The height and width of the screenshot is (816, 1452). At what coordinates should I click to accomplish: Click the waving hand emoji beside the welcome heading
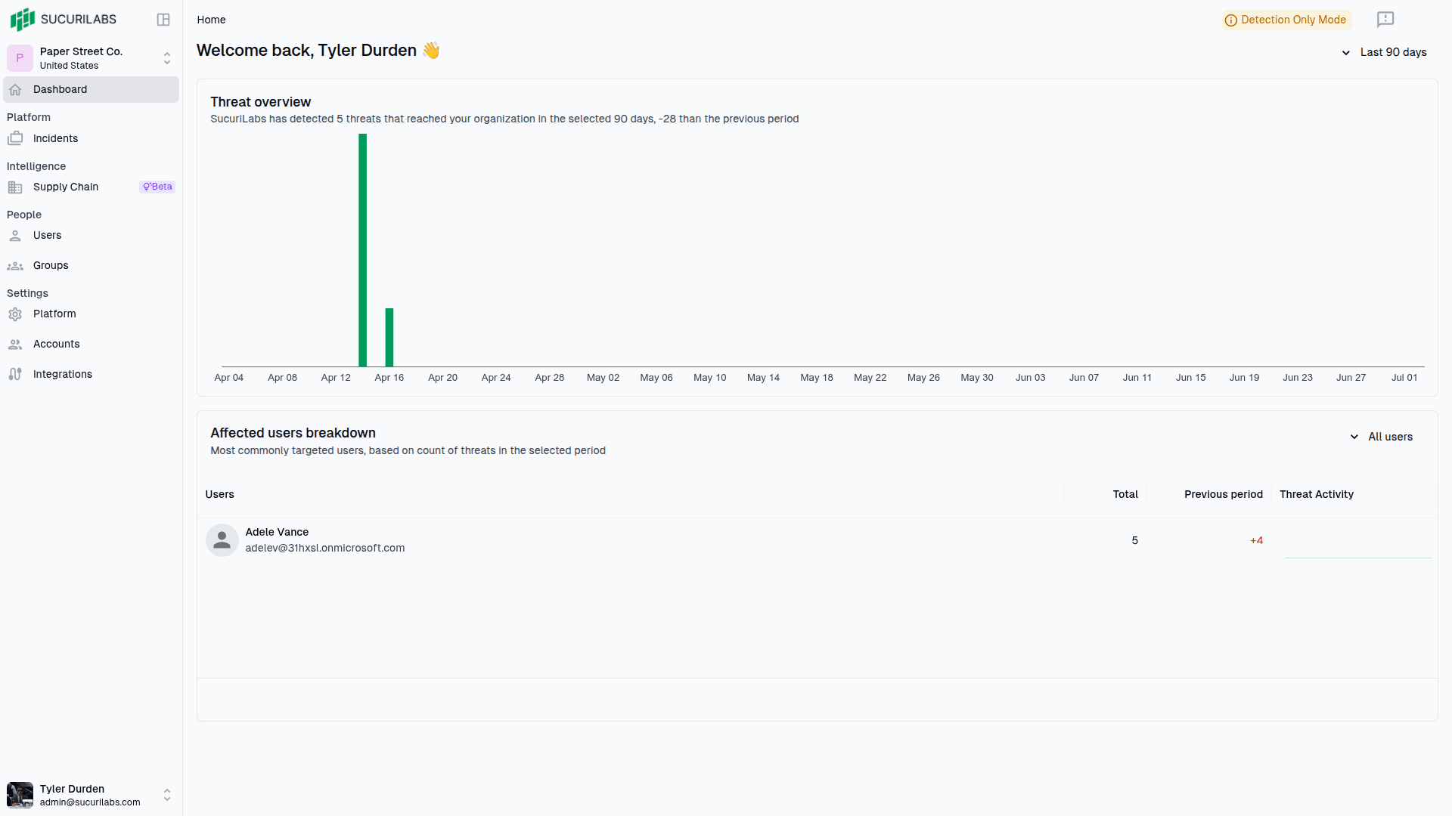click(431, 51)
